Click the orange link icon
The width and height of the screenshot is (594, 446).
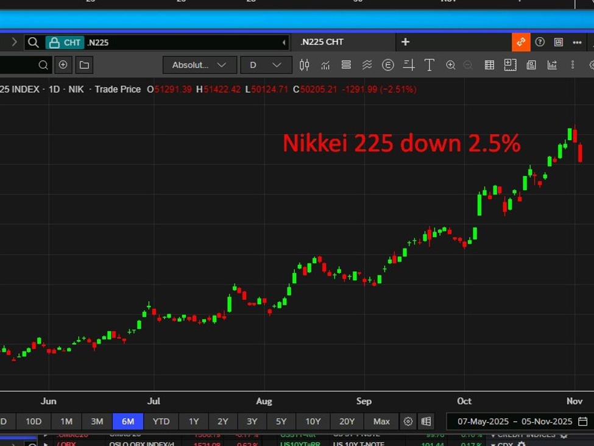pyautogui.click(x=521, y=42)
